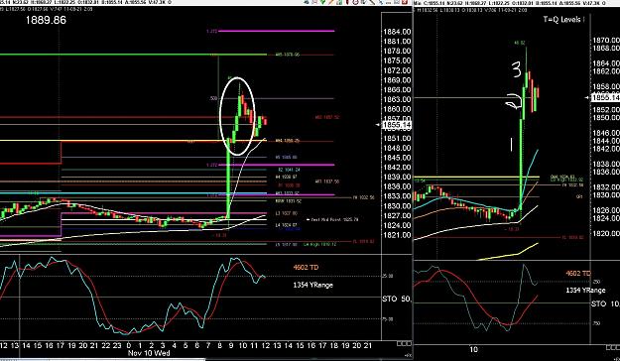Click the L5 pivot level label
The image size is (620, 361).
point(287,244)
